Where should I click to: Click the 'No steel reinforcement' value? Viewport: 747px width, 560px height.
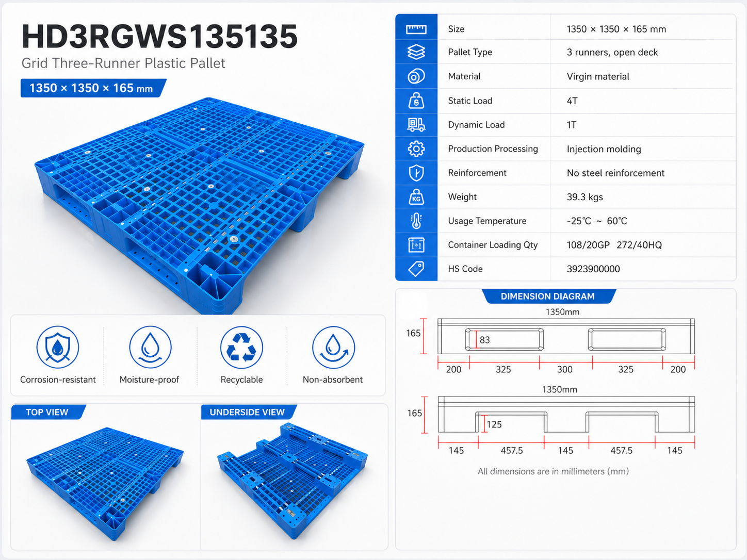coord(615,173)
